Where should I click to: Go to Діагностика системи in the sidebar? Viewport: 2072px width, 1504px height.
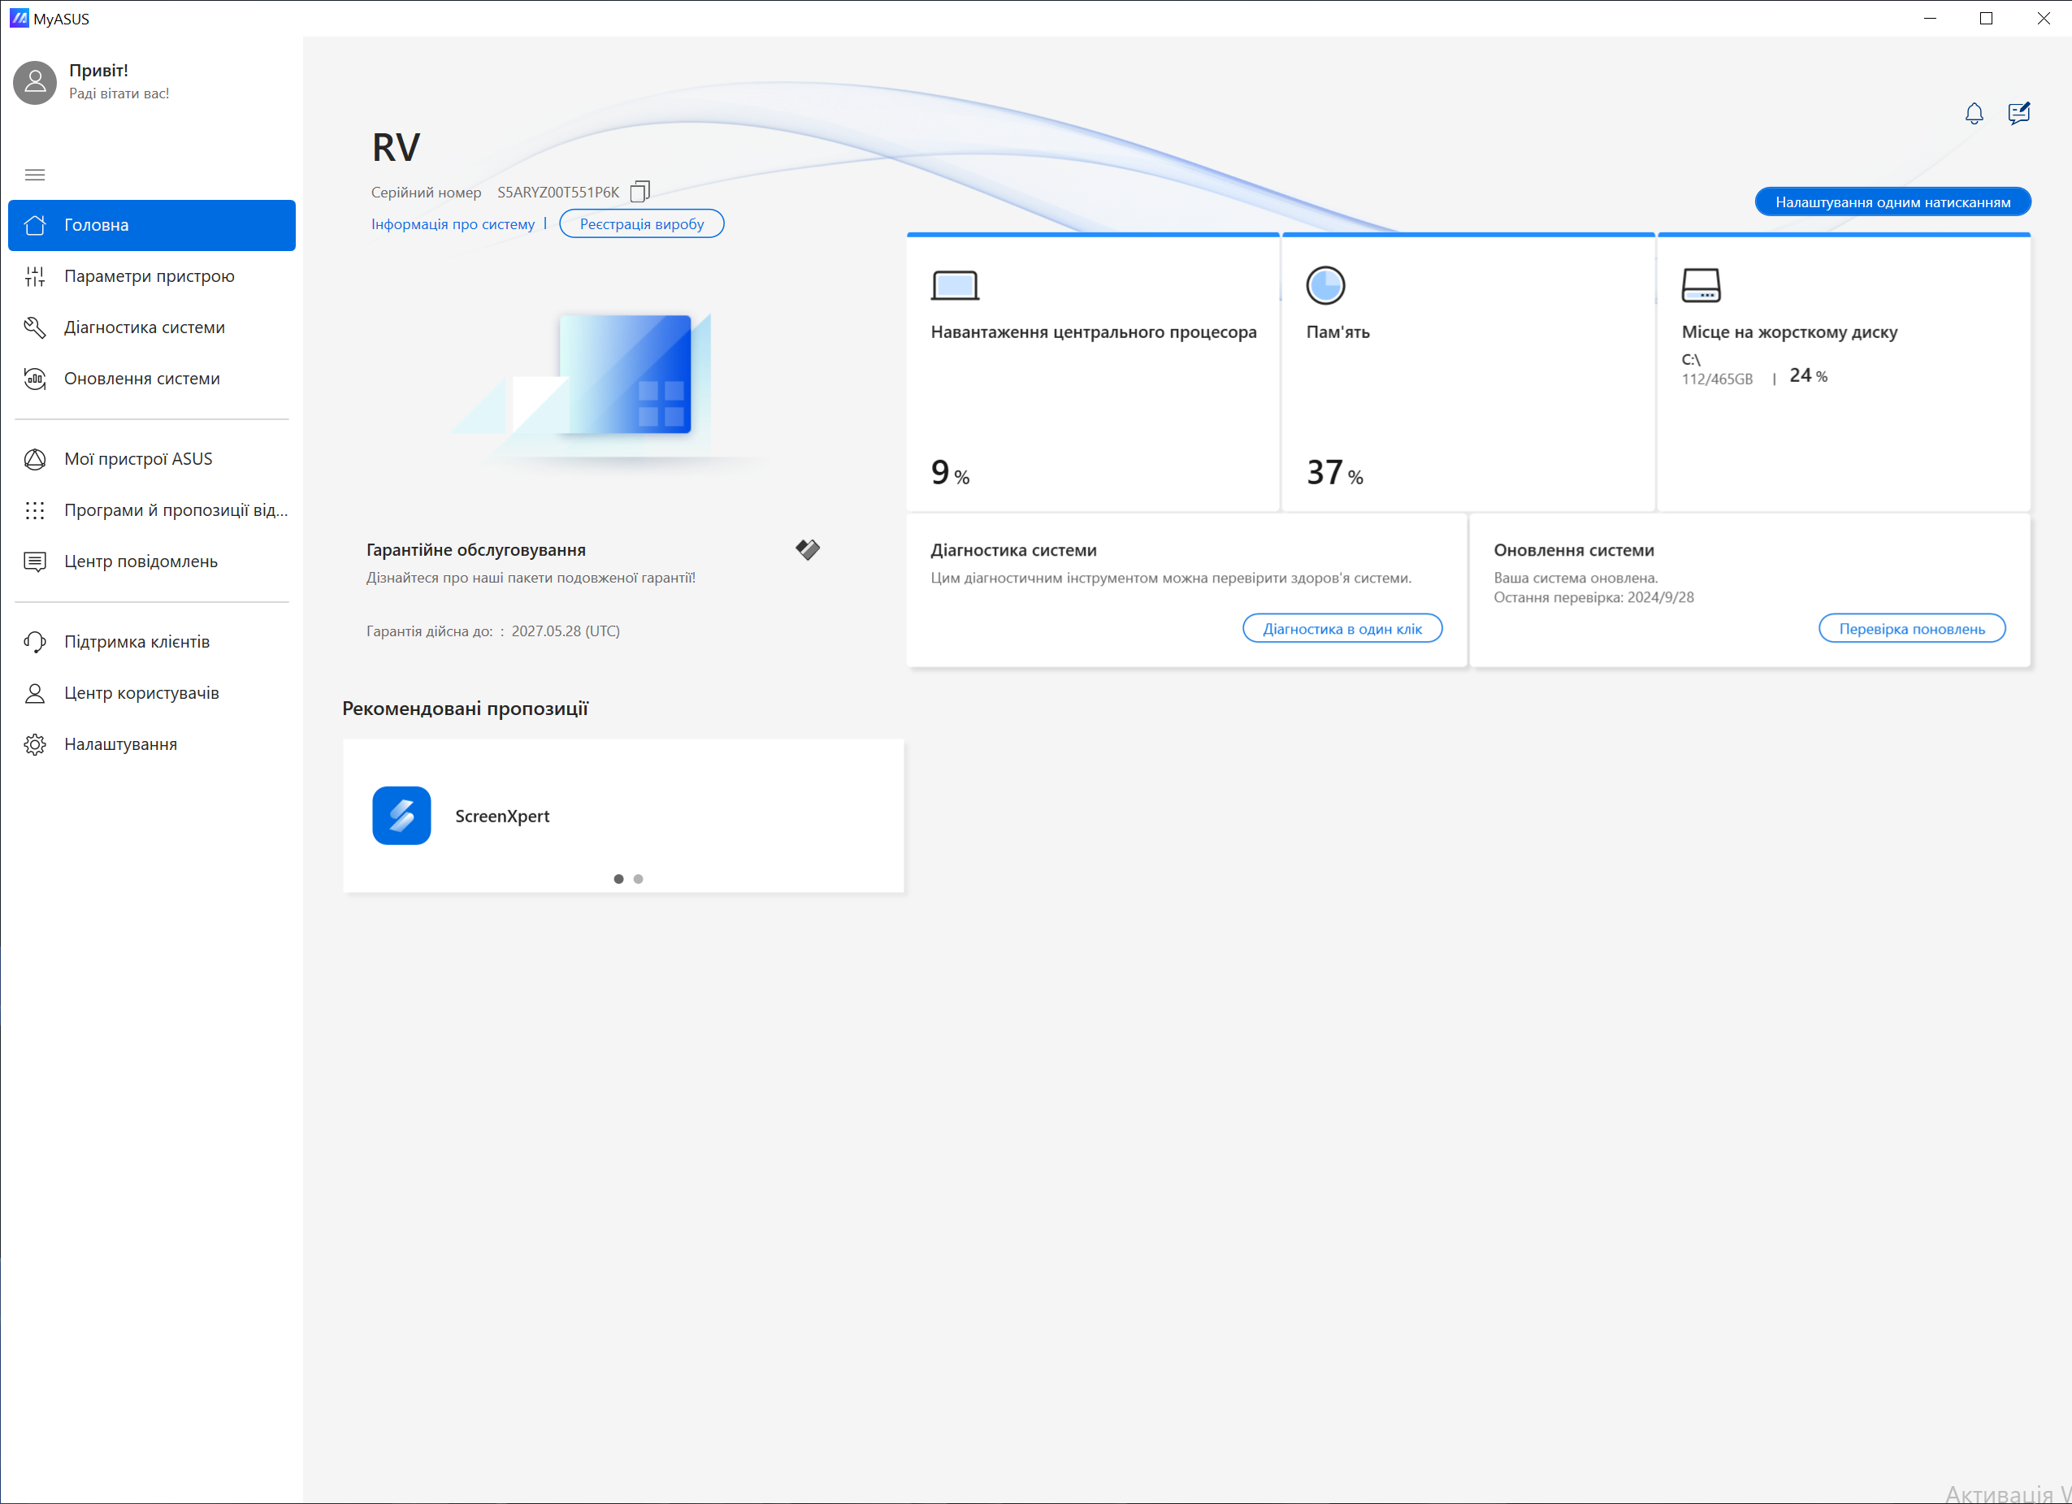[x=145, y=327]
